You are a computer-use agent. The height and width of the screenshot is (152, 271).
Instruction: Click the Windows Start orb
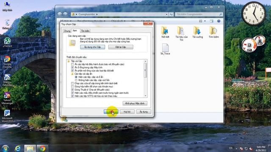click(x=6, y=148)
